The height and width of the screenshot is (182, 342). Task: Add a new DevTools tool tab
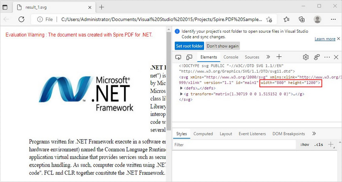coord(279,57)
